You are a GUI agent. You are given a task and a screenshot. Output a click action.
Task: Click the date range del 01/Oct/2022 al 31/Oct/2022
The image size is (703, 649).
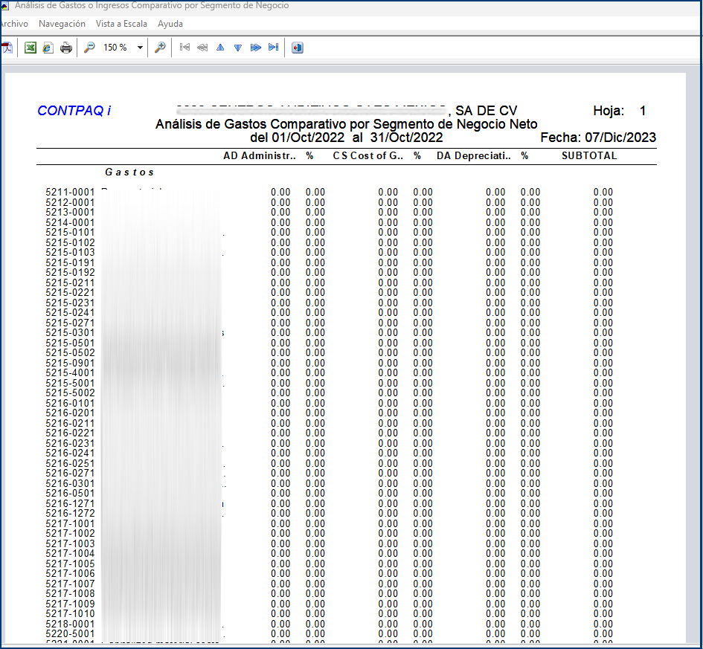[347, 138]
